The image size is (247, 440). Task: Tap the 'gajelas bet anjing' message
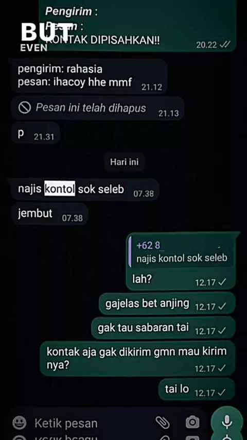[x=167, y=304]
